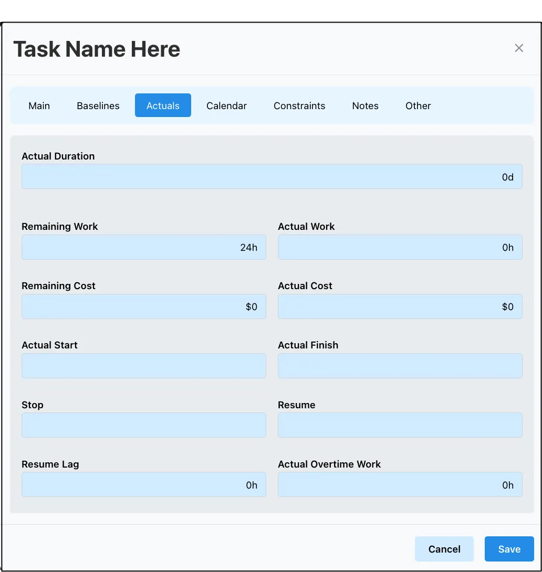Save the task changes
Screen dimensions: 542x572
pyautogui.click(x=509, y=549)
